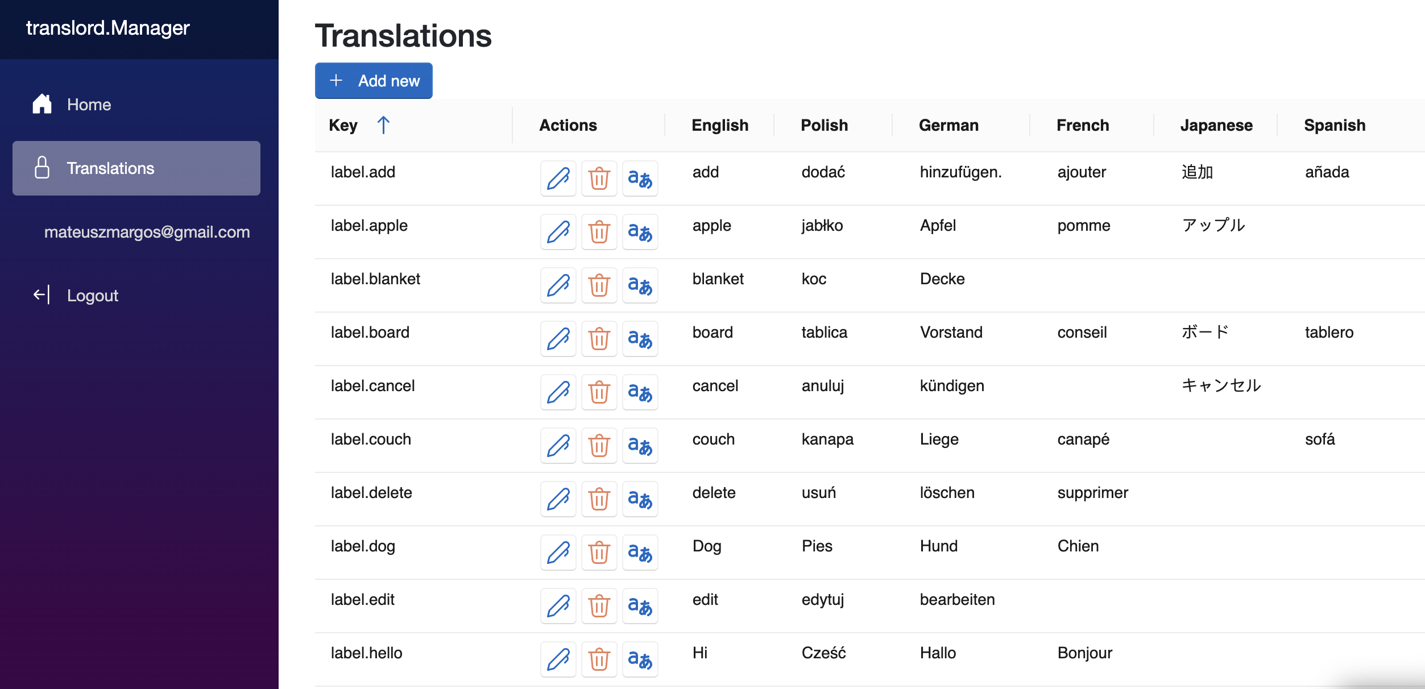Click the Home icon in the sidebar

pos(42,105)
